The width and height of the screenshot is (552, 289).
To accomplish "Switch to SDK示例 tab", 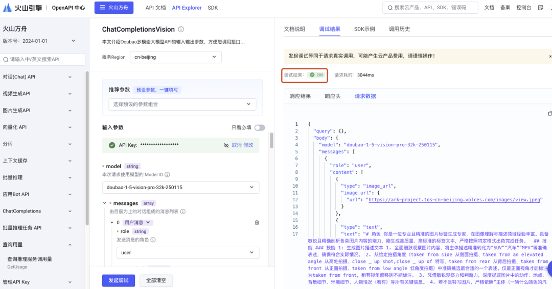I will coord(364,29).
